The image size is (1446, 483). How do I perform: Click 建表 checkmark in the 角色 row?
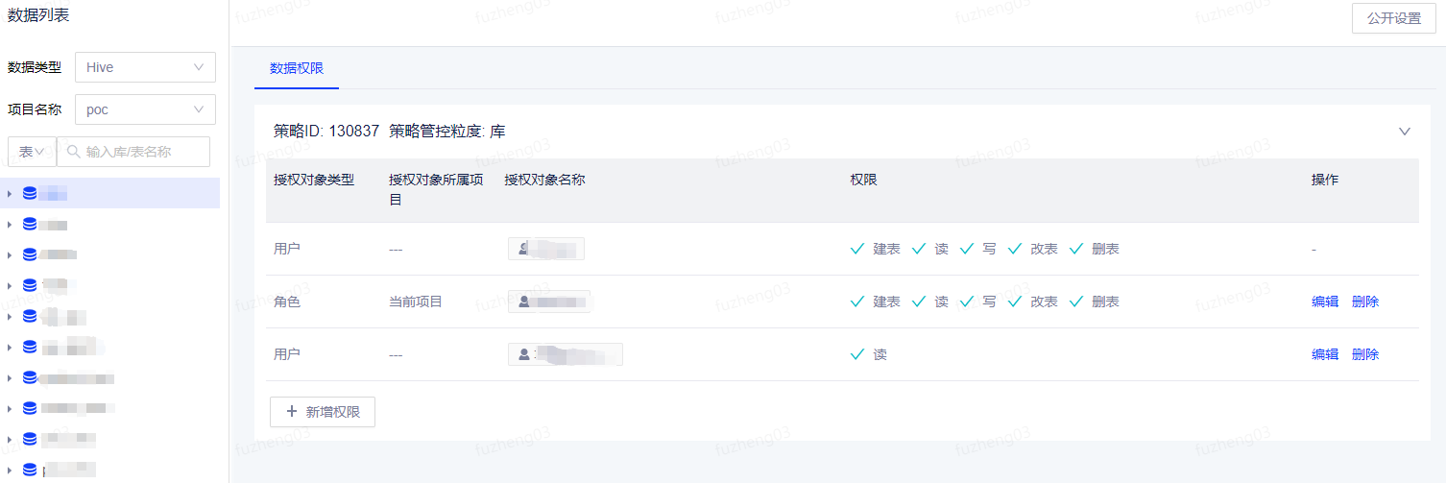point(857,302)
